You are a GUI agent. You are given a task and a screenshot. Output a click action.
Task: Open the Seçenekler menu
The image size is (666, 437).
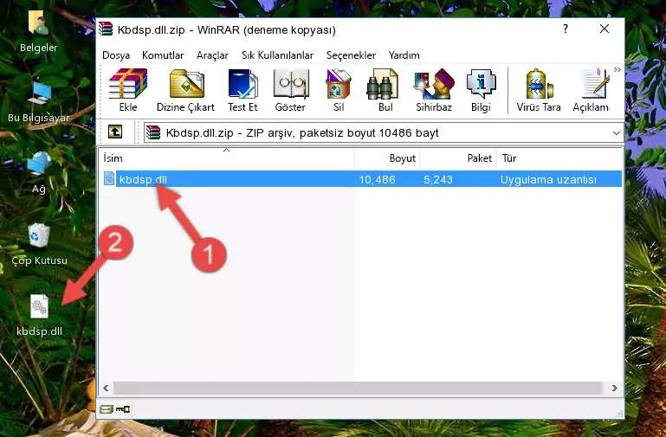point(351,55)
